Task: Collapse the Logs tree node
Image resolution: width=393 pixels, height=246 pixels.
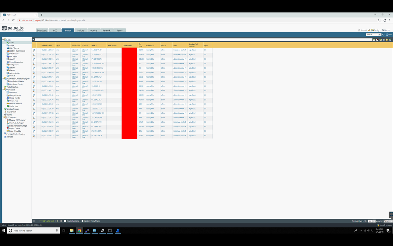Action: click(x=3, y=40)
